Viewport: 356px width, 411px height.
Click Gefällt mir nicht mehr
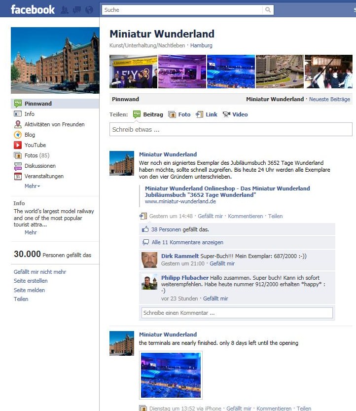[x=40, y=272]
